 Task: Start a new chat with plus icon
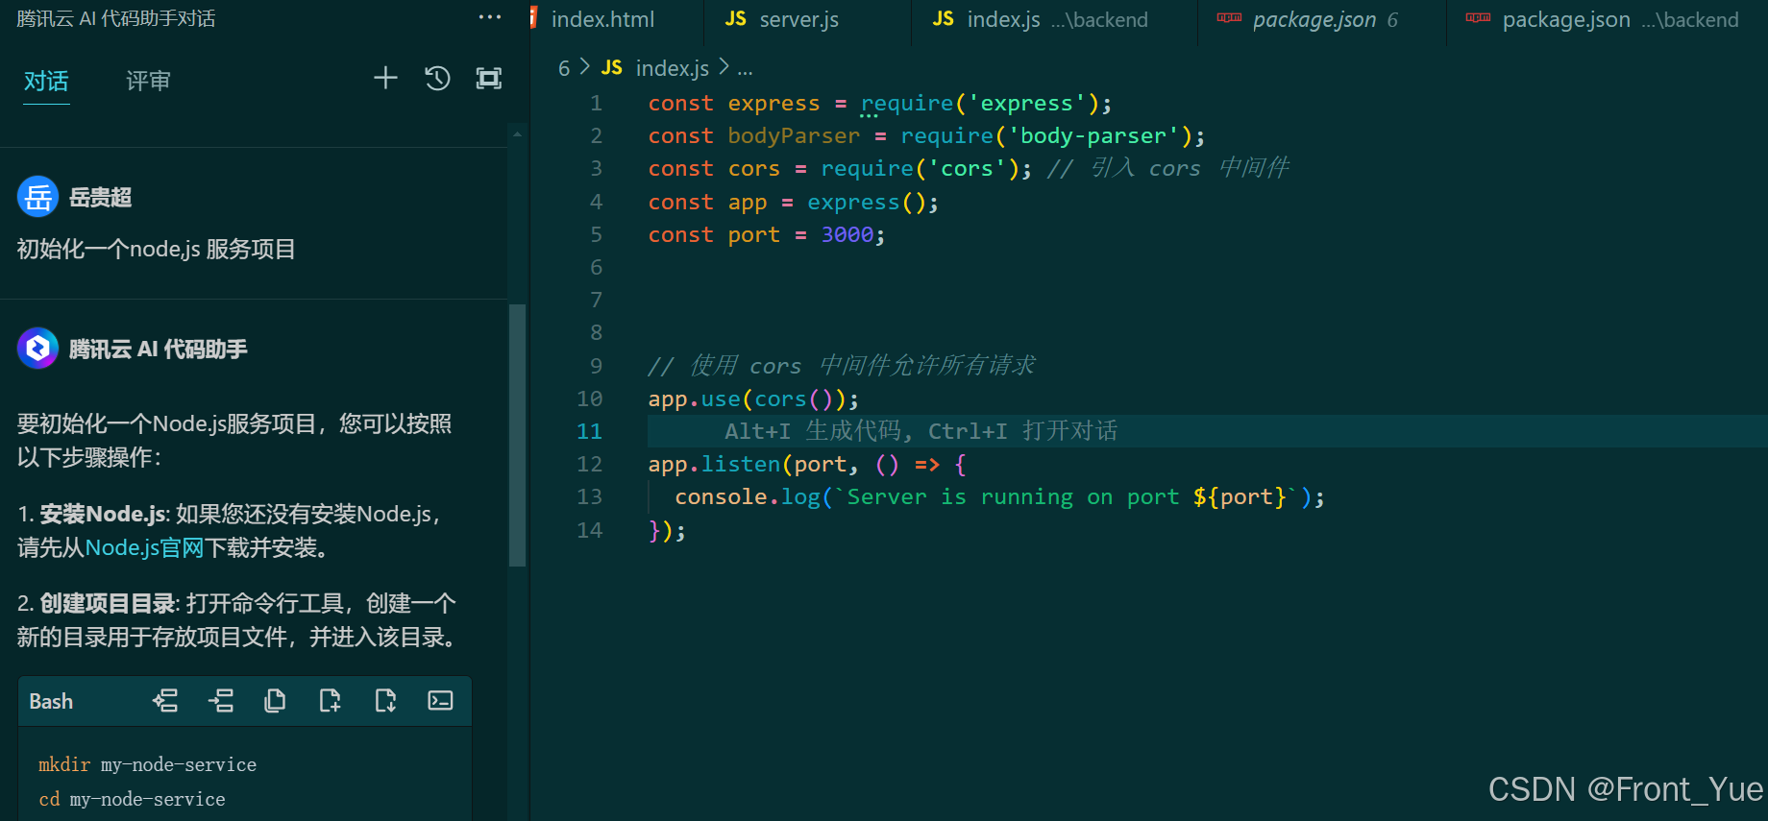tap(385, 78)
